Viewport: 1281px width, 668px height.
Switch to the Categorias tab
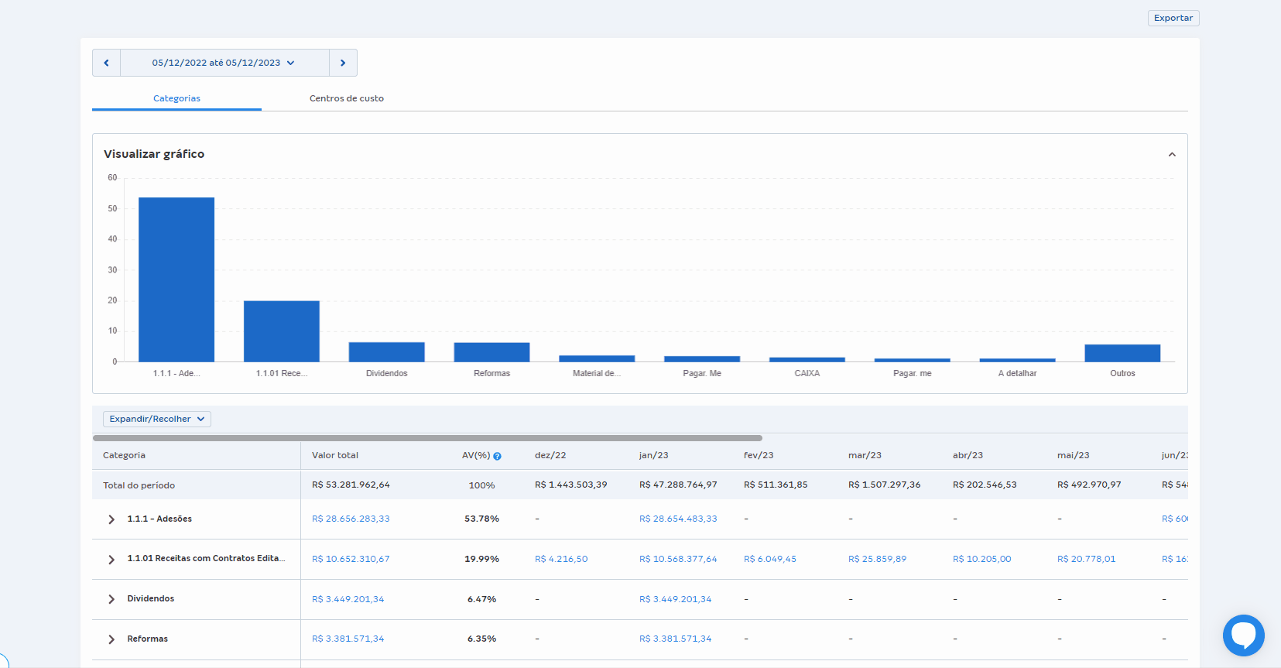(x=176, y=98)
